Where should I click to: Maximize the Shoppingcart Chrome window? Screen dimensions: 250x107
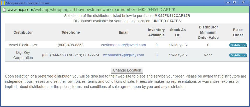[x=235, y=2]
